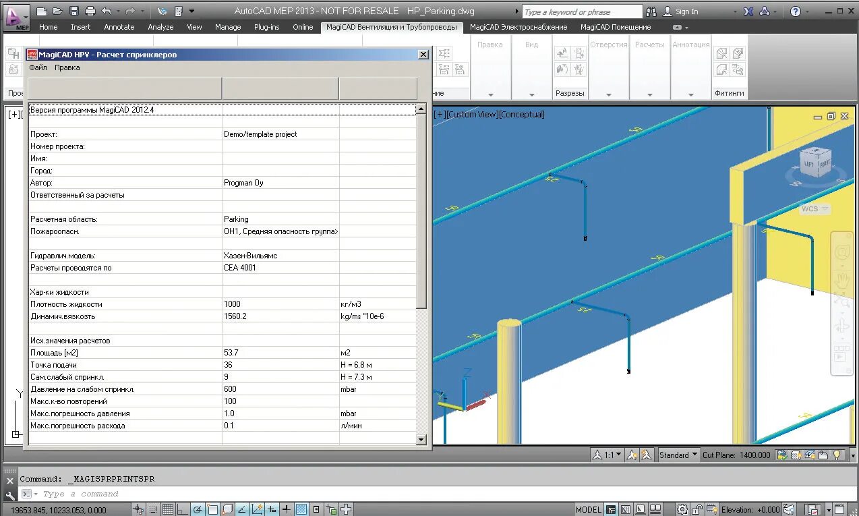Switch to MagiCAD Помещение tab
859x516 pixels.
(616, 27)
